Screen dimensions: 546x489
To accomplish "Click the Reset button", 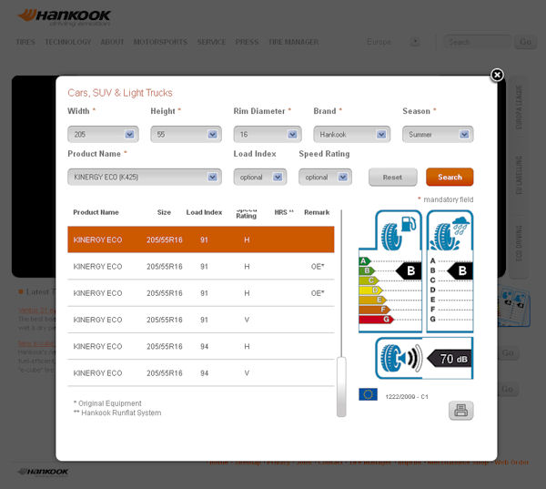I will tap(393, 177).
